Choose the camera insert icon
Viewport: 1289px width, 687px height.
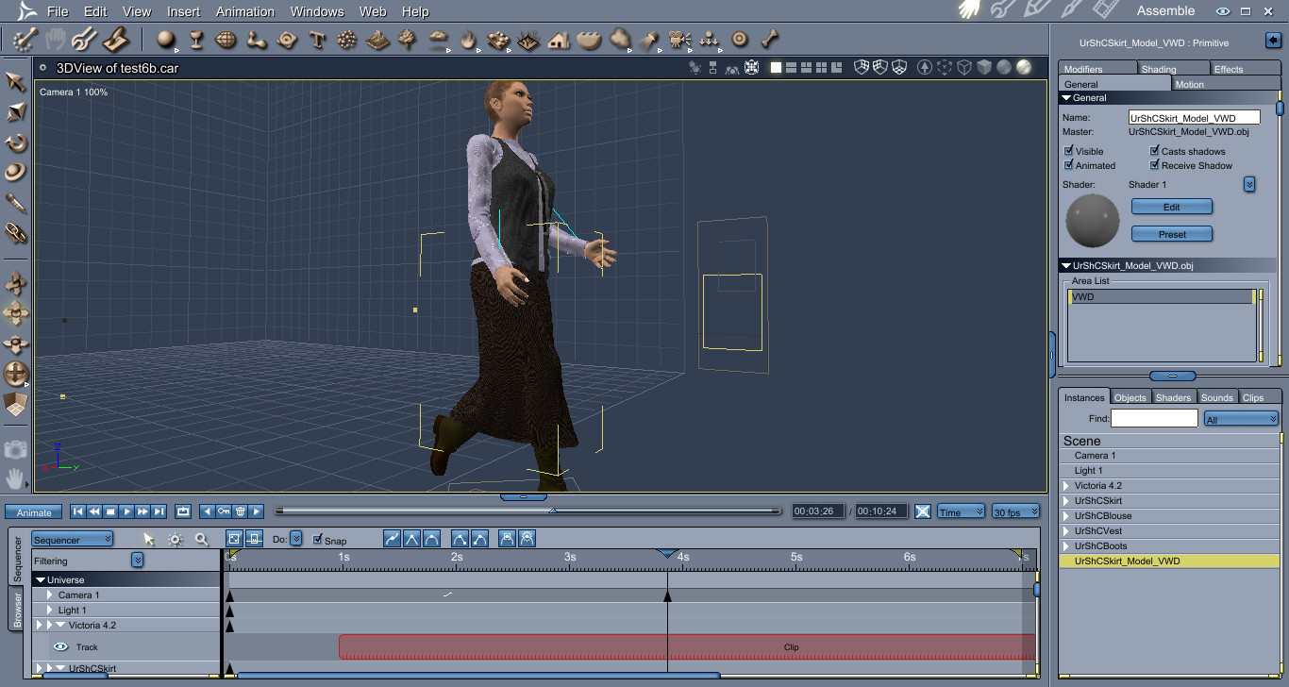coord(678,40)
